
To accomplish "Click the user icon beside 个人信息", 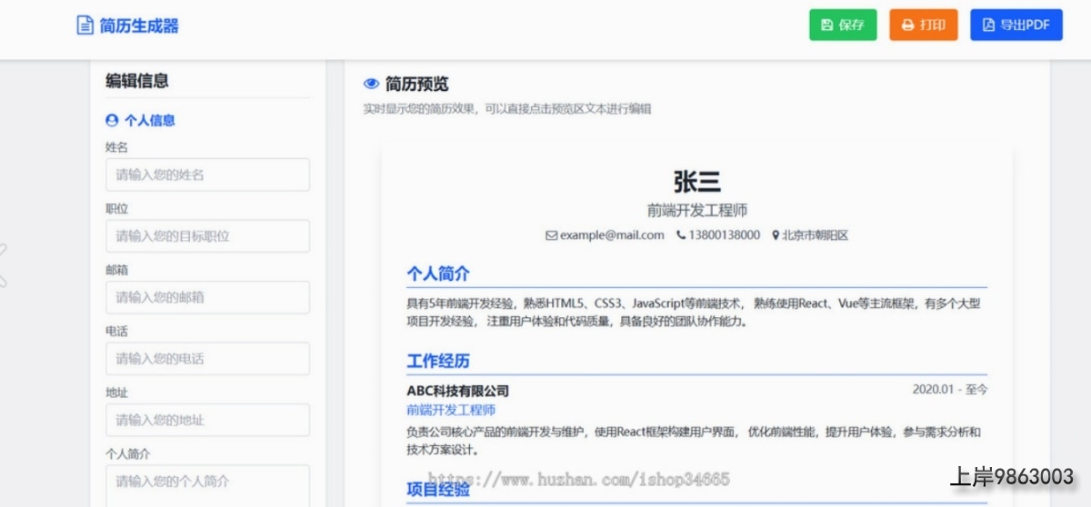I will [x=112, y=120].
